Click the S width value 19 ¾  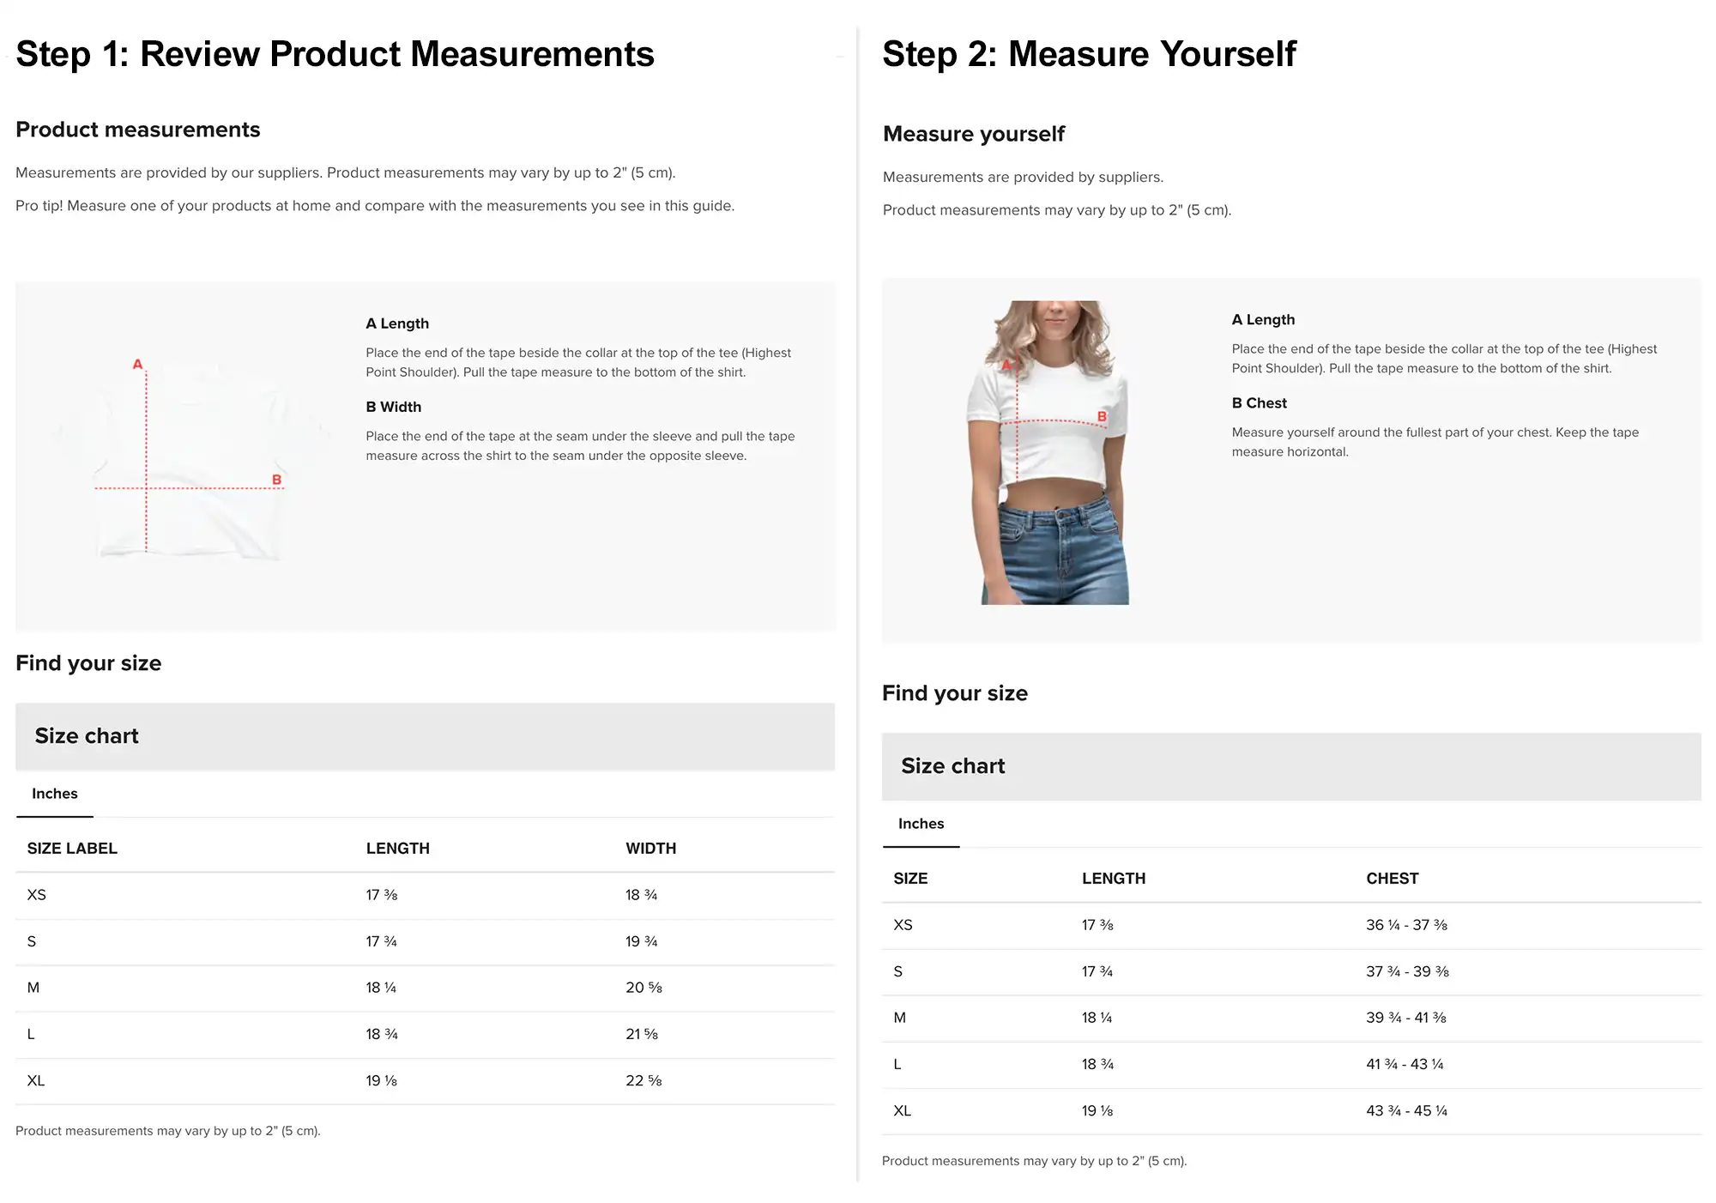click(641, 942)
